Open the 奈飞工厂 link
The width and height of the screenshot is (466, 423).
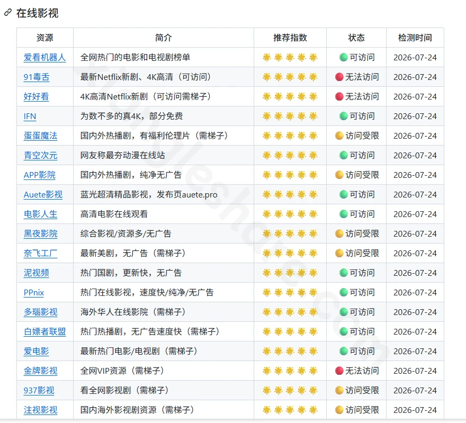point(40,254)
